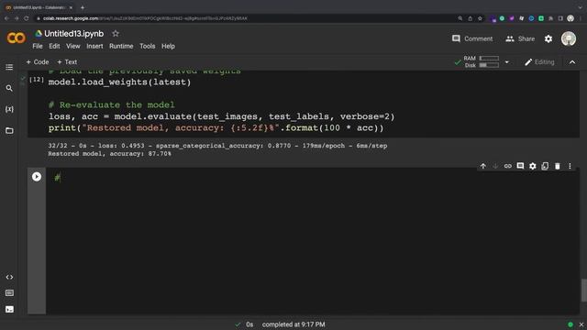
Task: Move cell up arrow
Action: pyautogui.click(x=483, y=166)
